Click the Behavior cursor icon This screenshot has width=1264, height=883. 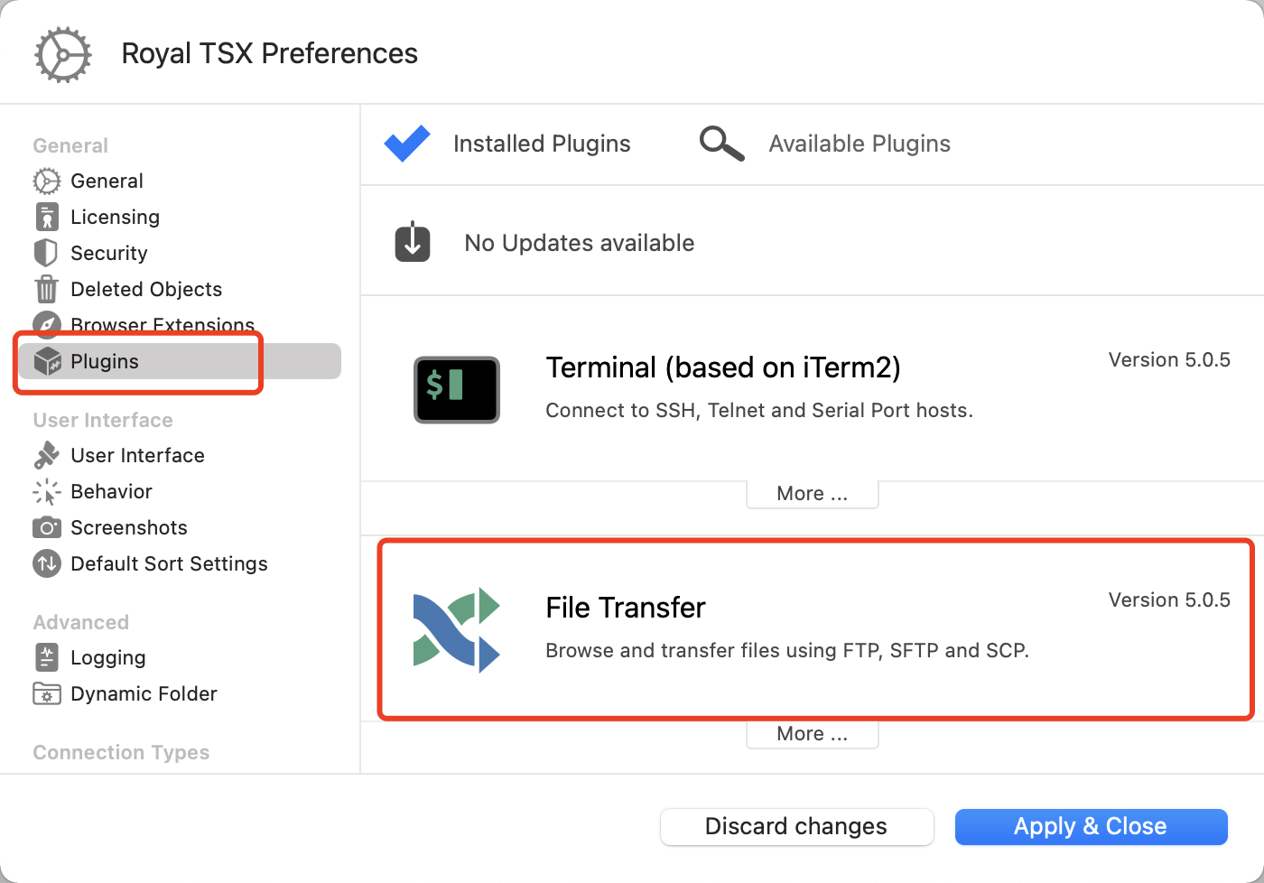pos(46,491)
